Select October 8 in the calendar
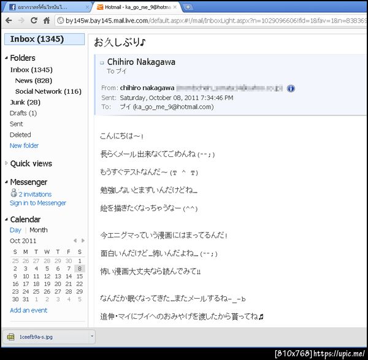Screen dimensions: 368x360 click(x=80, y=269)
